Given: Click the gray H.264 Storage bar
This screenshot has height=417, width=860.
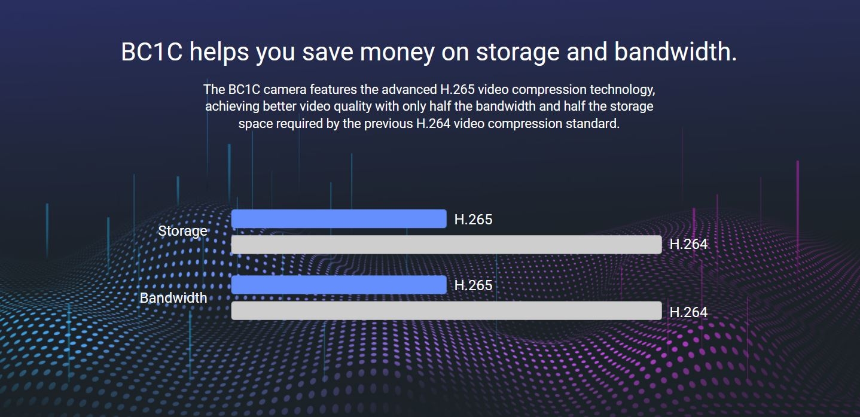Looking at the screenshot, I should click(x=446, y=244).
